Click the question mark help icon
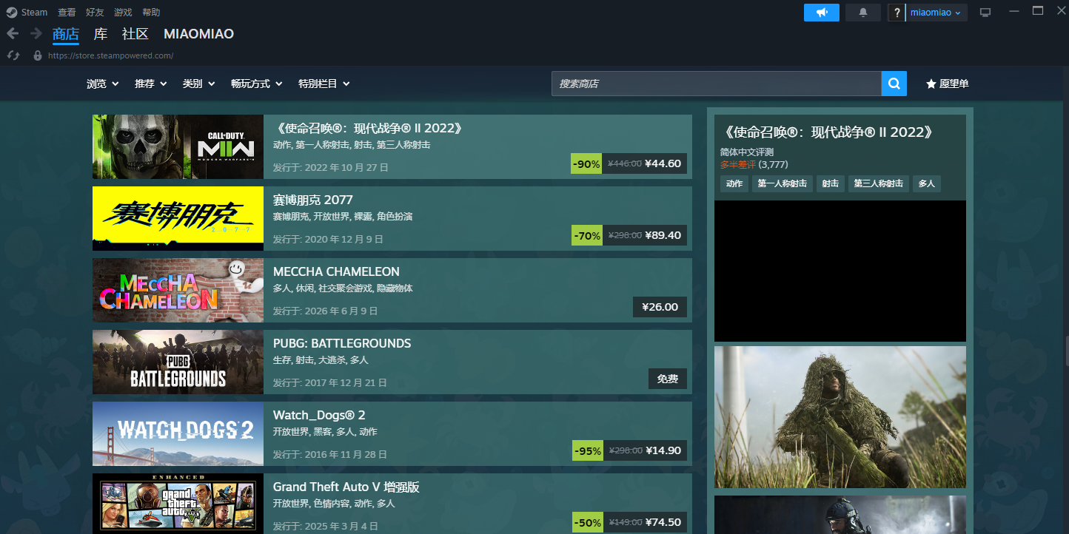Image resolution: width=1069 pixels, height=534 pixels. click(x=897, y=13)
